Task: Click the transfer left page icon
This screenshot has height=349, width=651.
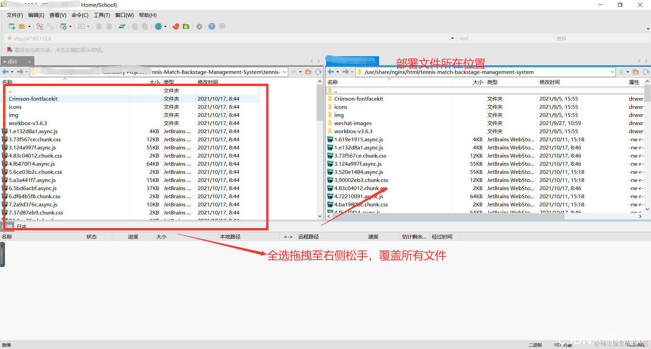Action: (99, 26)
